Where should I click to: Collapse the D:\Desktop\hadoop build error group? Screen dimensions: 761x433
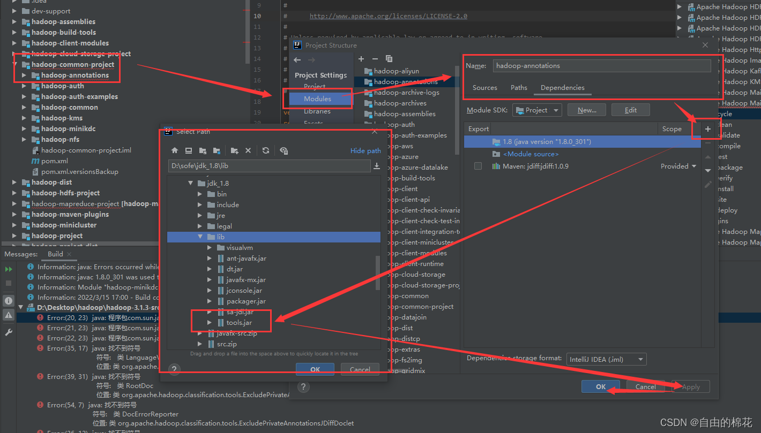click(x=21, y=308)
